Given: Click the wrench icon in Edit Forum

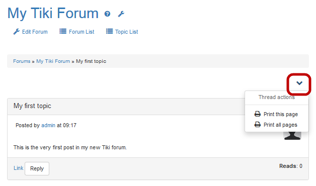Looking at the screenshot, I should tap(17, 32).
